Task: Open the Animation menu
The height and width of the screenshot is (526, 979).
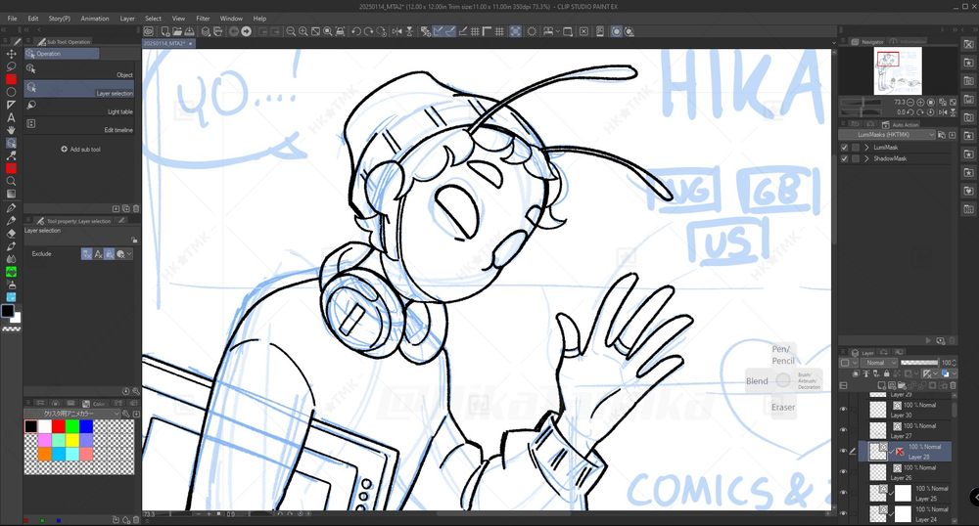Action: 95,18
